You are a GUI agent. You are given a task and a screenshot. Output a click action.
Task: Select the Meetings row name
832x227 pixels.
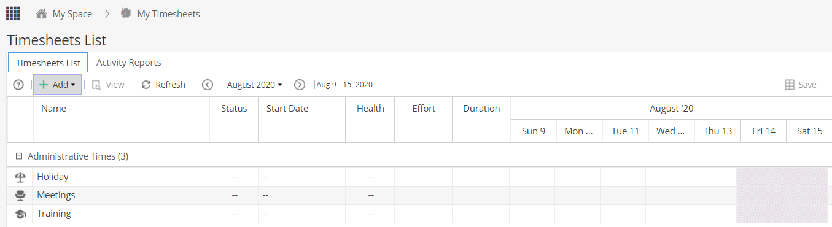[56, 195]
